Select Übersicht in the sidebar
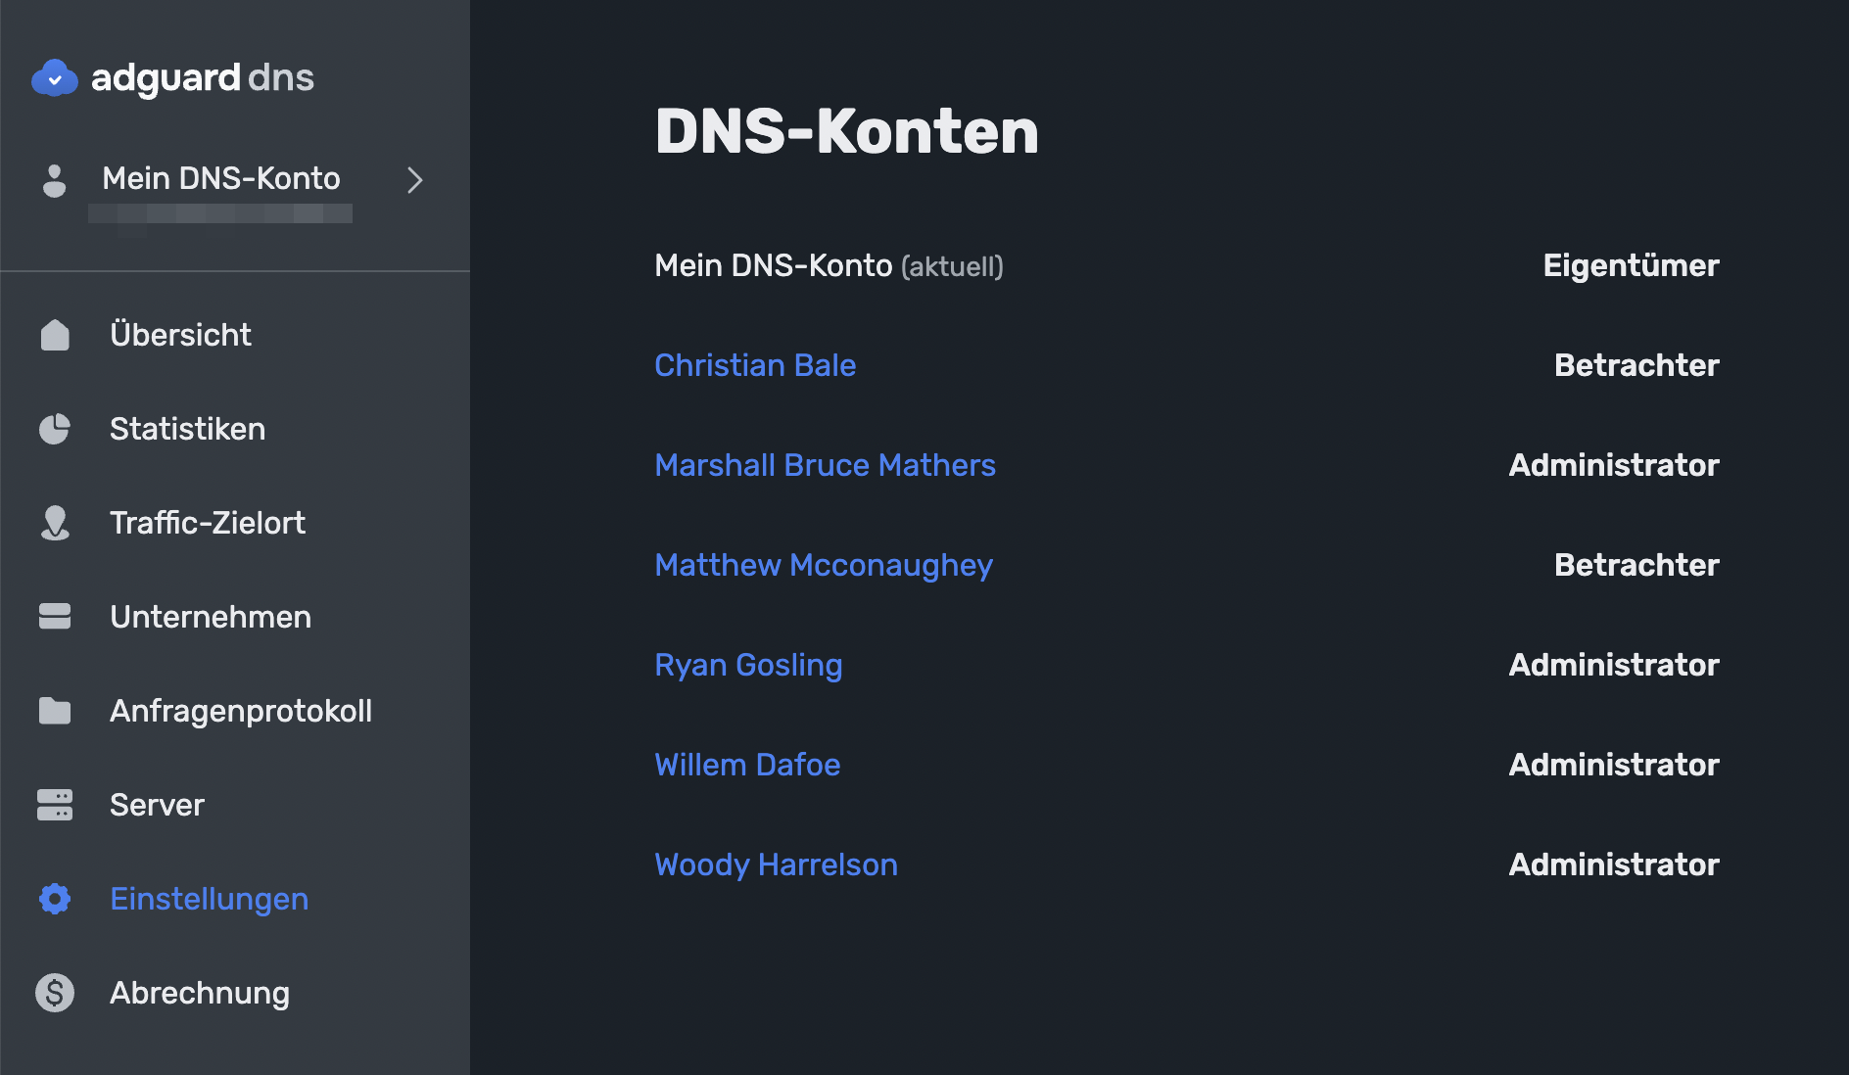The height and width of the screenshot is (1075, 1849). (180, 335)
